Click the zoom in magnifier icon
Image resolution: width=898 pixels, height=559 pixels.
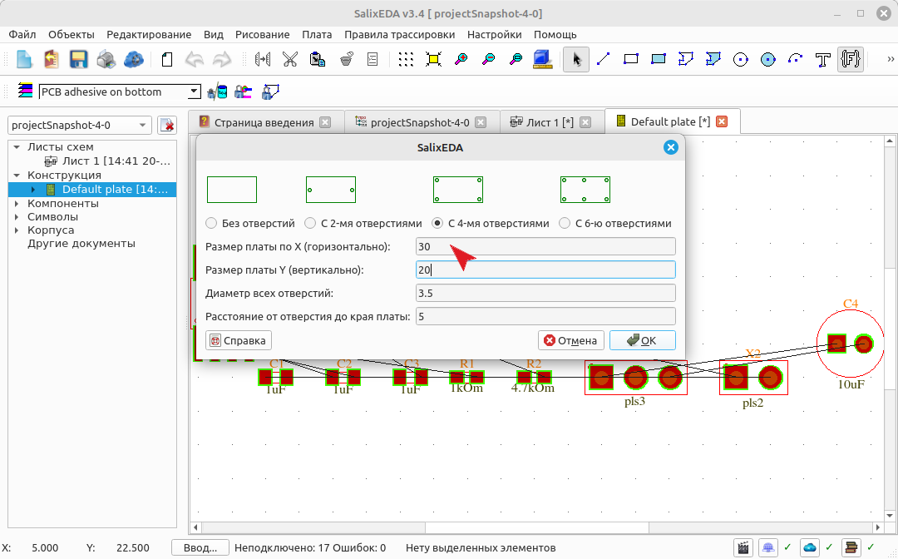(x=461, y=59)
